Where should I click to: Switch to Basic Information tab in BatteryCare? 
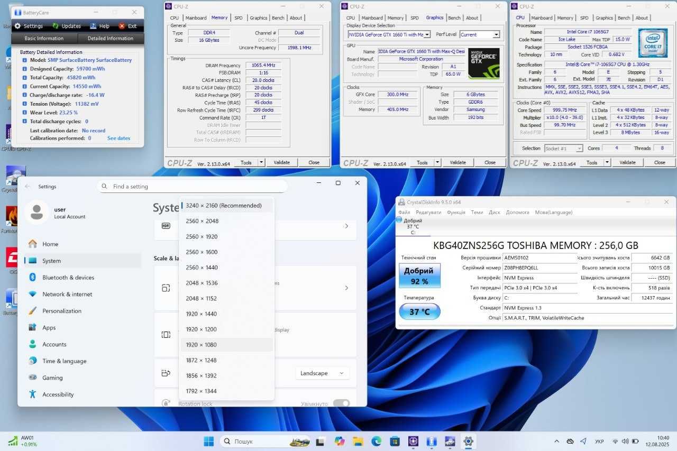point(44,39)
